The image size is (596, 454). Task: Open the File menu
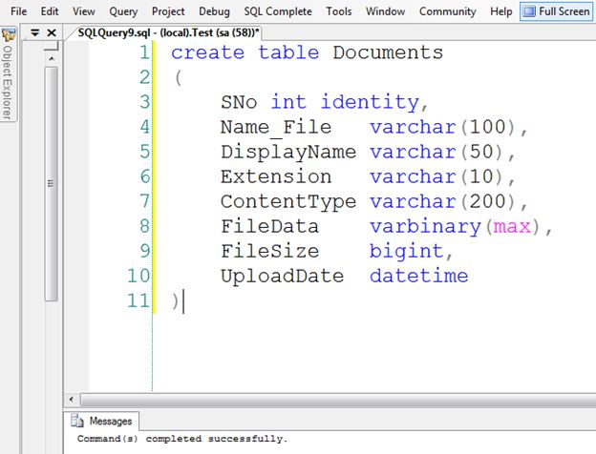click(19, 11)
